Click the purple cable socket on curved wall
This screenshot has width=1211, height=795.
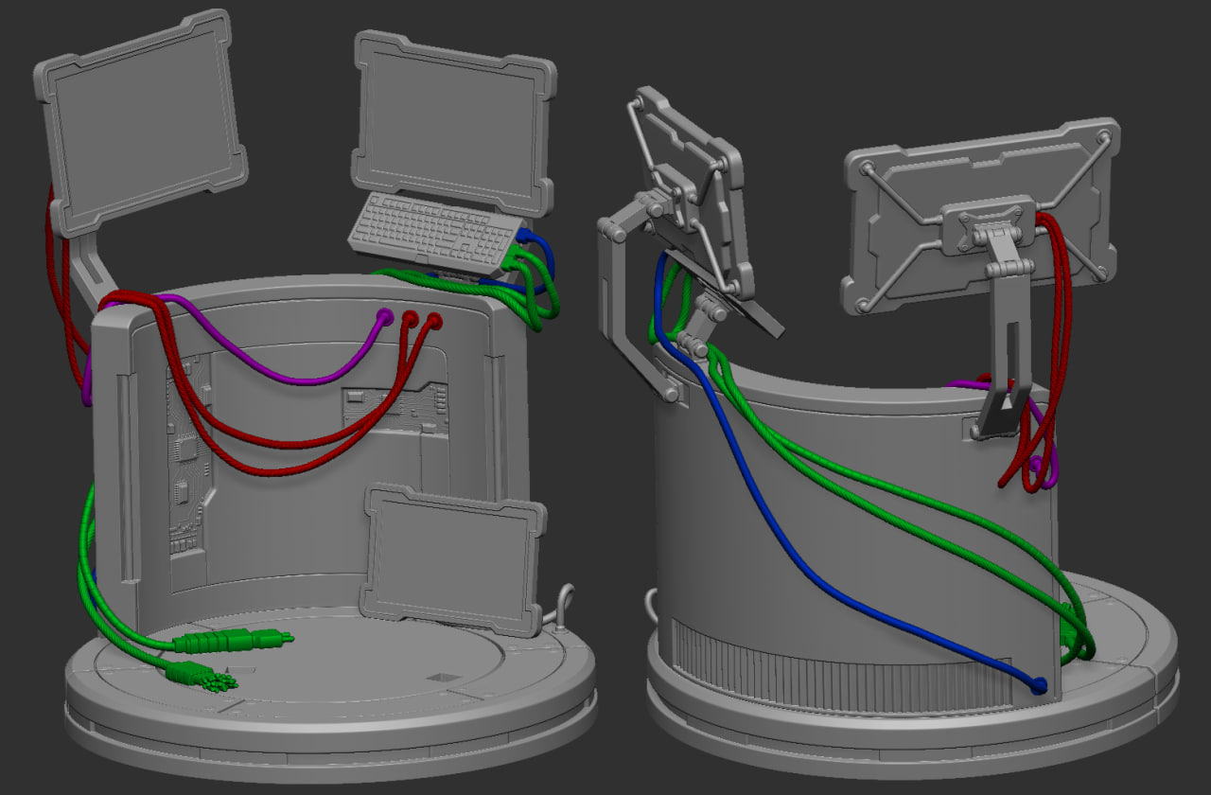point(385,317)
